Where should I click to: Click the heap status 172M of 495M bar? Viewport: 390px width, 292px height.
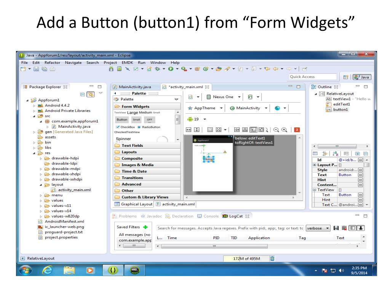point(246,259)
